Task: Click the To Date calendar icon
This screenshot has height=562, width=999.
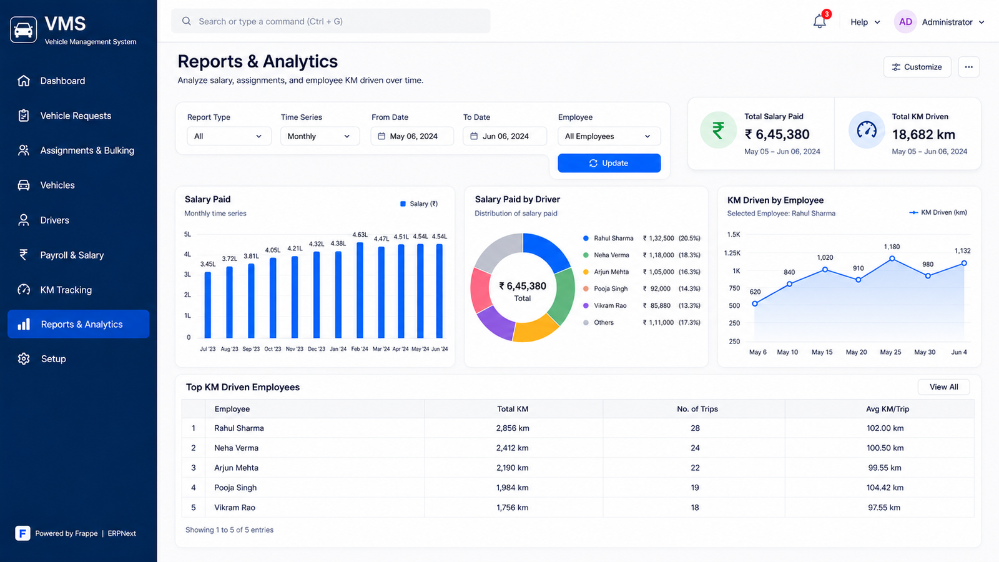Action: (474, 136)
